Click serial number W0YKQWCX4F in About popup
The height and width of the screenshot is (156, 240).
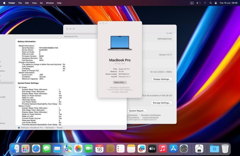click(x=124, y=74)
